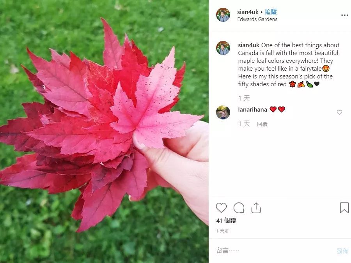
Task: Share the post using the upload arrow icon
Action: pos(256,208)
